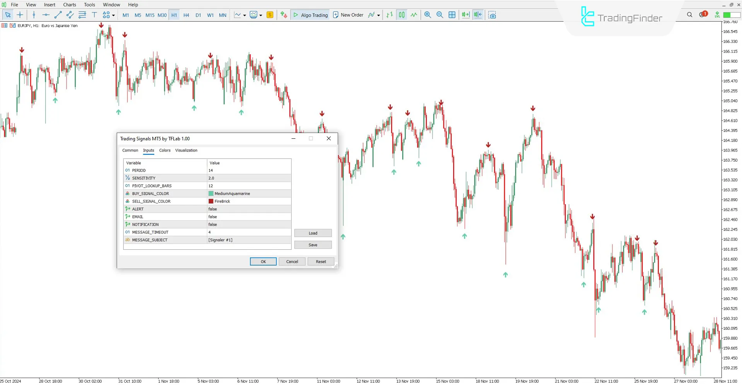Viewport: 742px width, 385px height.
Task: Zoom in on the chart
Action: (x=427, y=15)
